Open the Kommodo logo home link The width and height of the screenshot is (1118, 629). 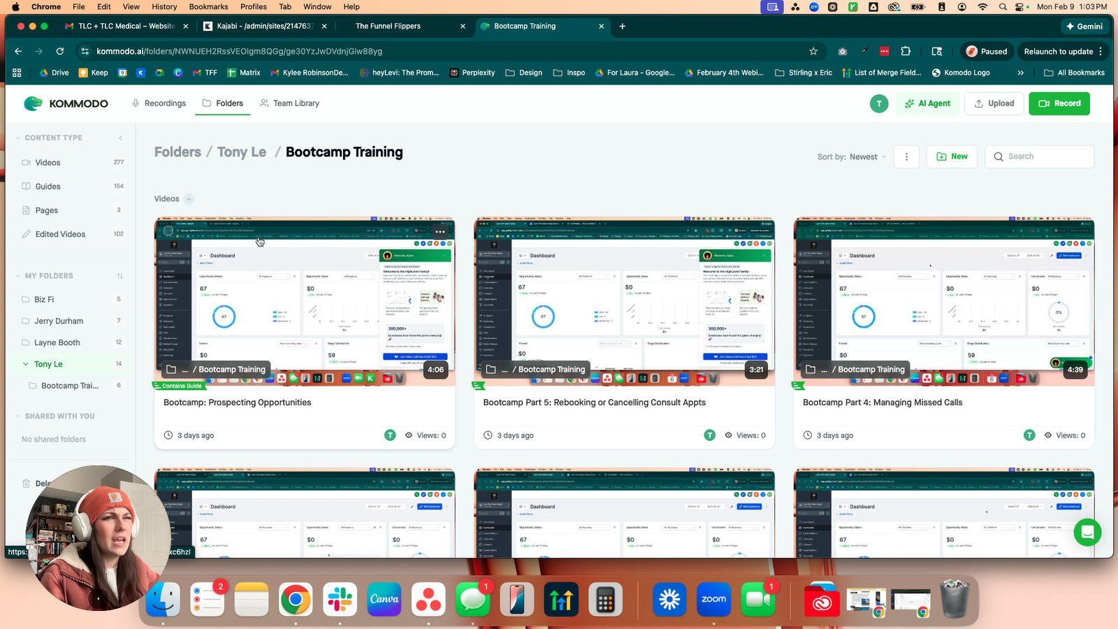click(66, 103)
